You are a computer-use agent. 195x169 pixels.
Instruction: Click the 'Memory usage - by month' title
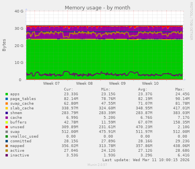pos(97,8)
